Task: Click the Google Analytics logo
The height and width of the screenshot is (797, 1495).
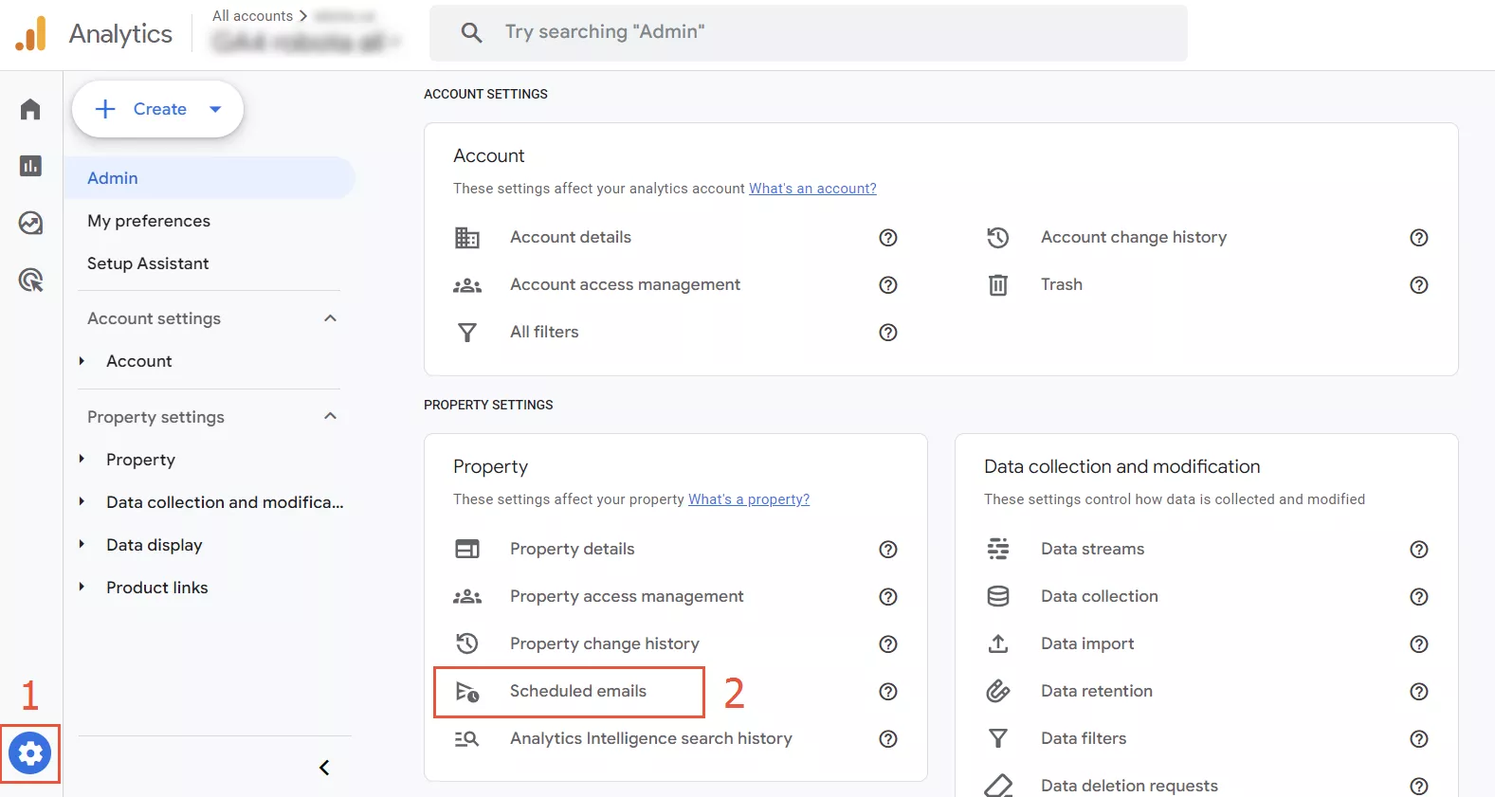Action: tap(30, 34)
